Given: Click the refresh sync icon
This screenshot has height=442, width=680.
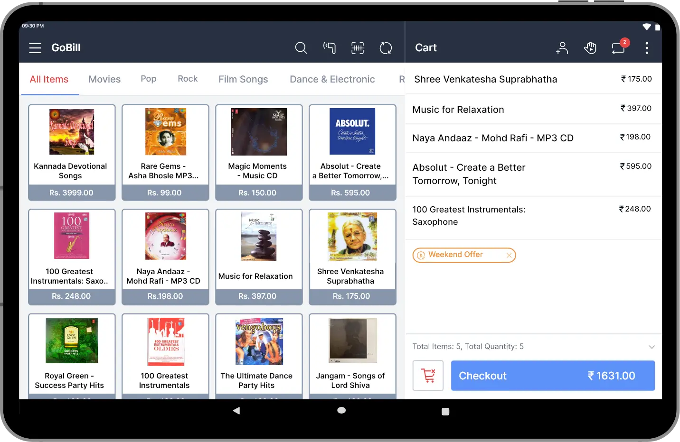Looking at the screenshot, I should [x=386, y=48].
